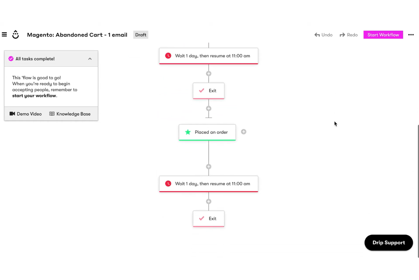The image size is (419, 280).
Task: Select the lower Exit step
Action: pos(209,219)
